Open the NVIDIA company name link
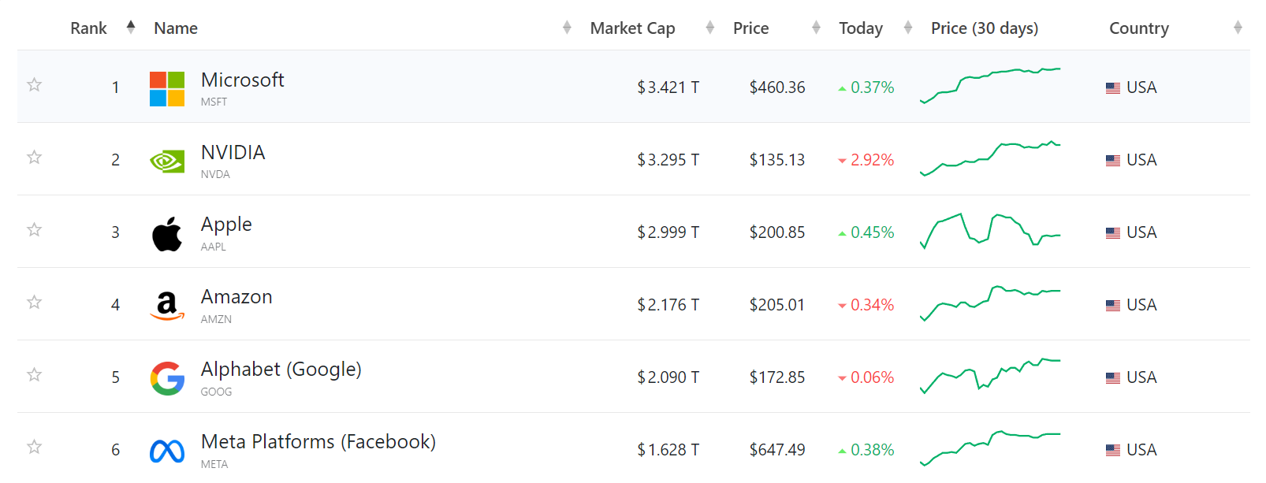1266x483 pixels. pos(233,152)
